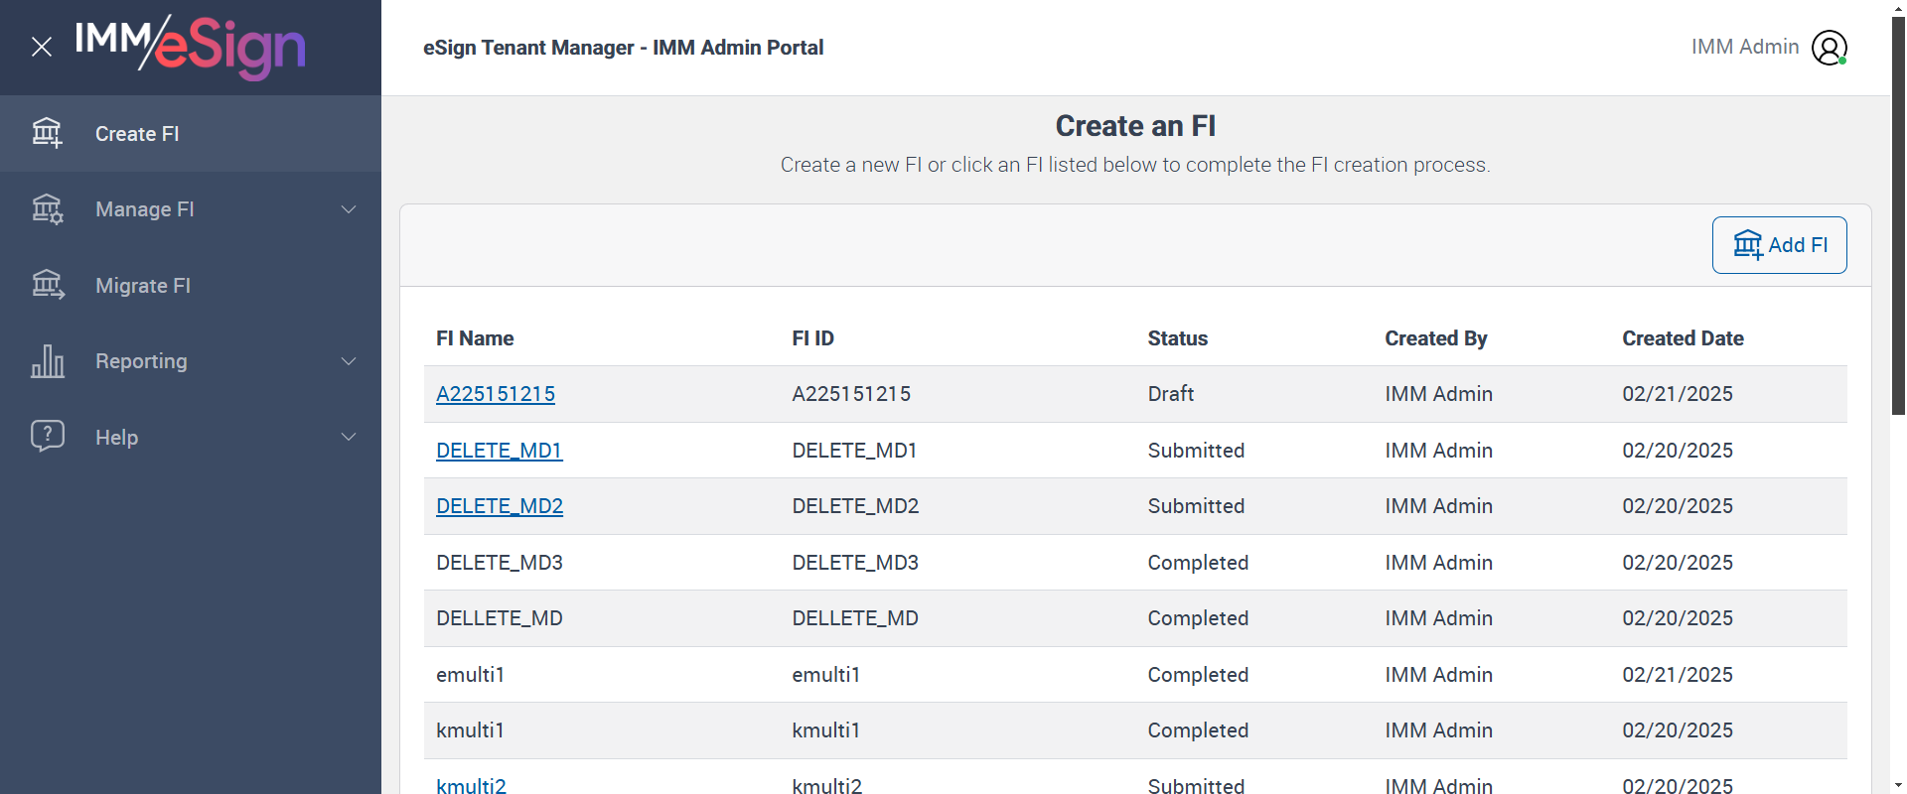1907x794 pixels.
Task: Click the Create FI bank icon
Action: pyautogui.click(x=47, y=133)
